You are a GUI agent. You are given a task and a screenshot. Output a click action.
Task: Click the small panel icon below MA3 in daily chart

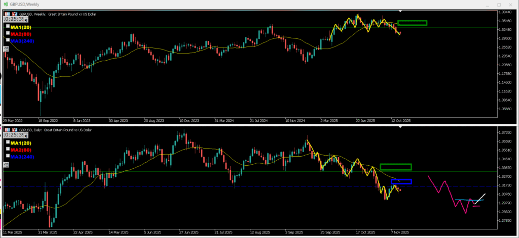(x=6, y=164)
